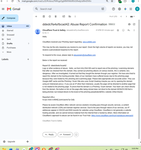The height and width of the screenshot is (150, 141).
Task: Open the browser extensions puzzle icon
Action: point(125,1)
